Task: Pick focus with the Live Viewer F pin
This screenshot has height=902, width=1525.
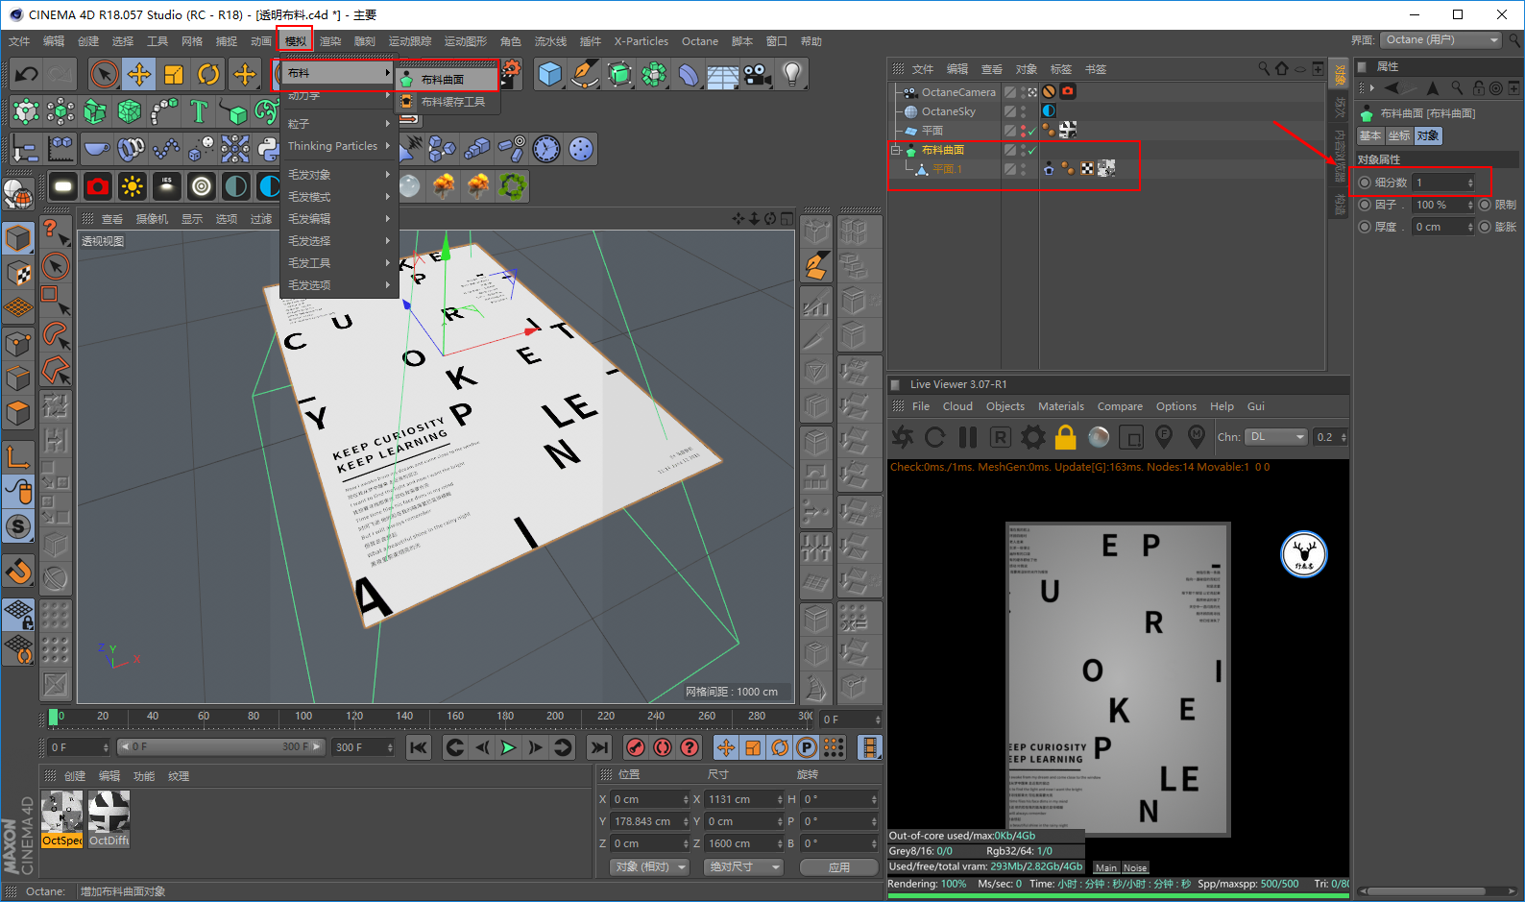Action: tap(1164, 437)
